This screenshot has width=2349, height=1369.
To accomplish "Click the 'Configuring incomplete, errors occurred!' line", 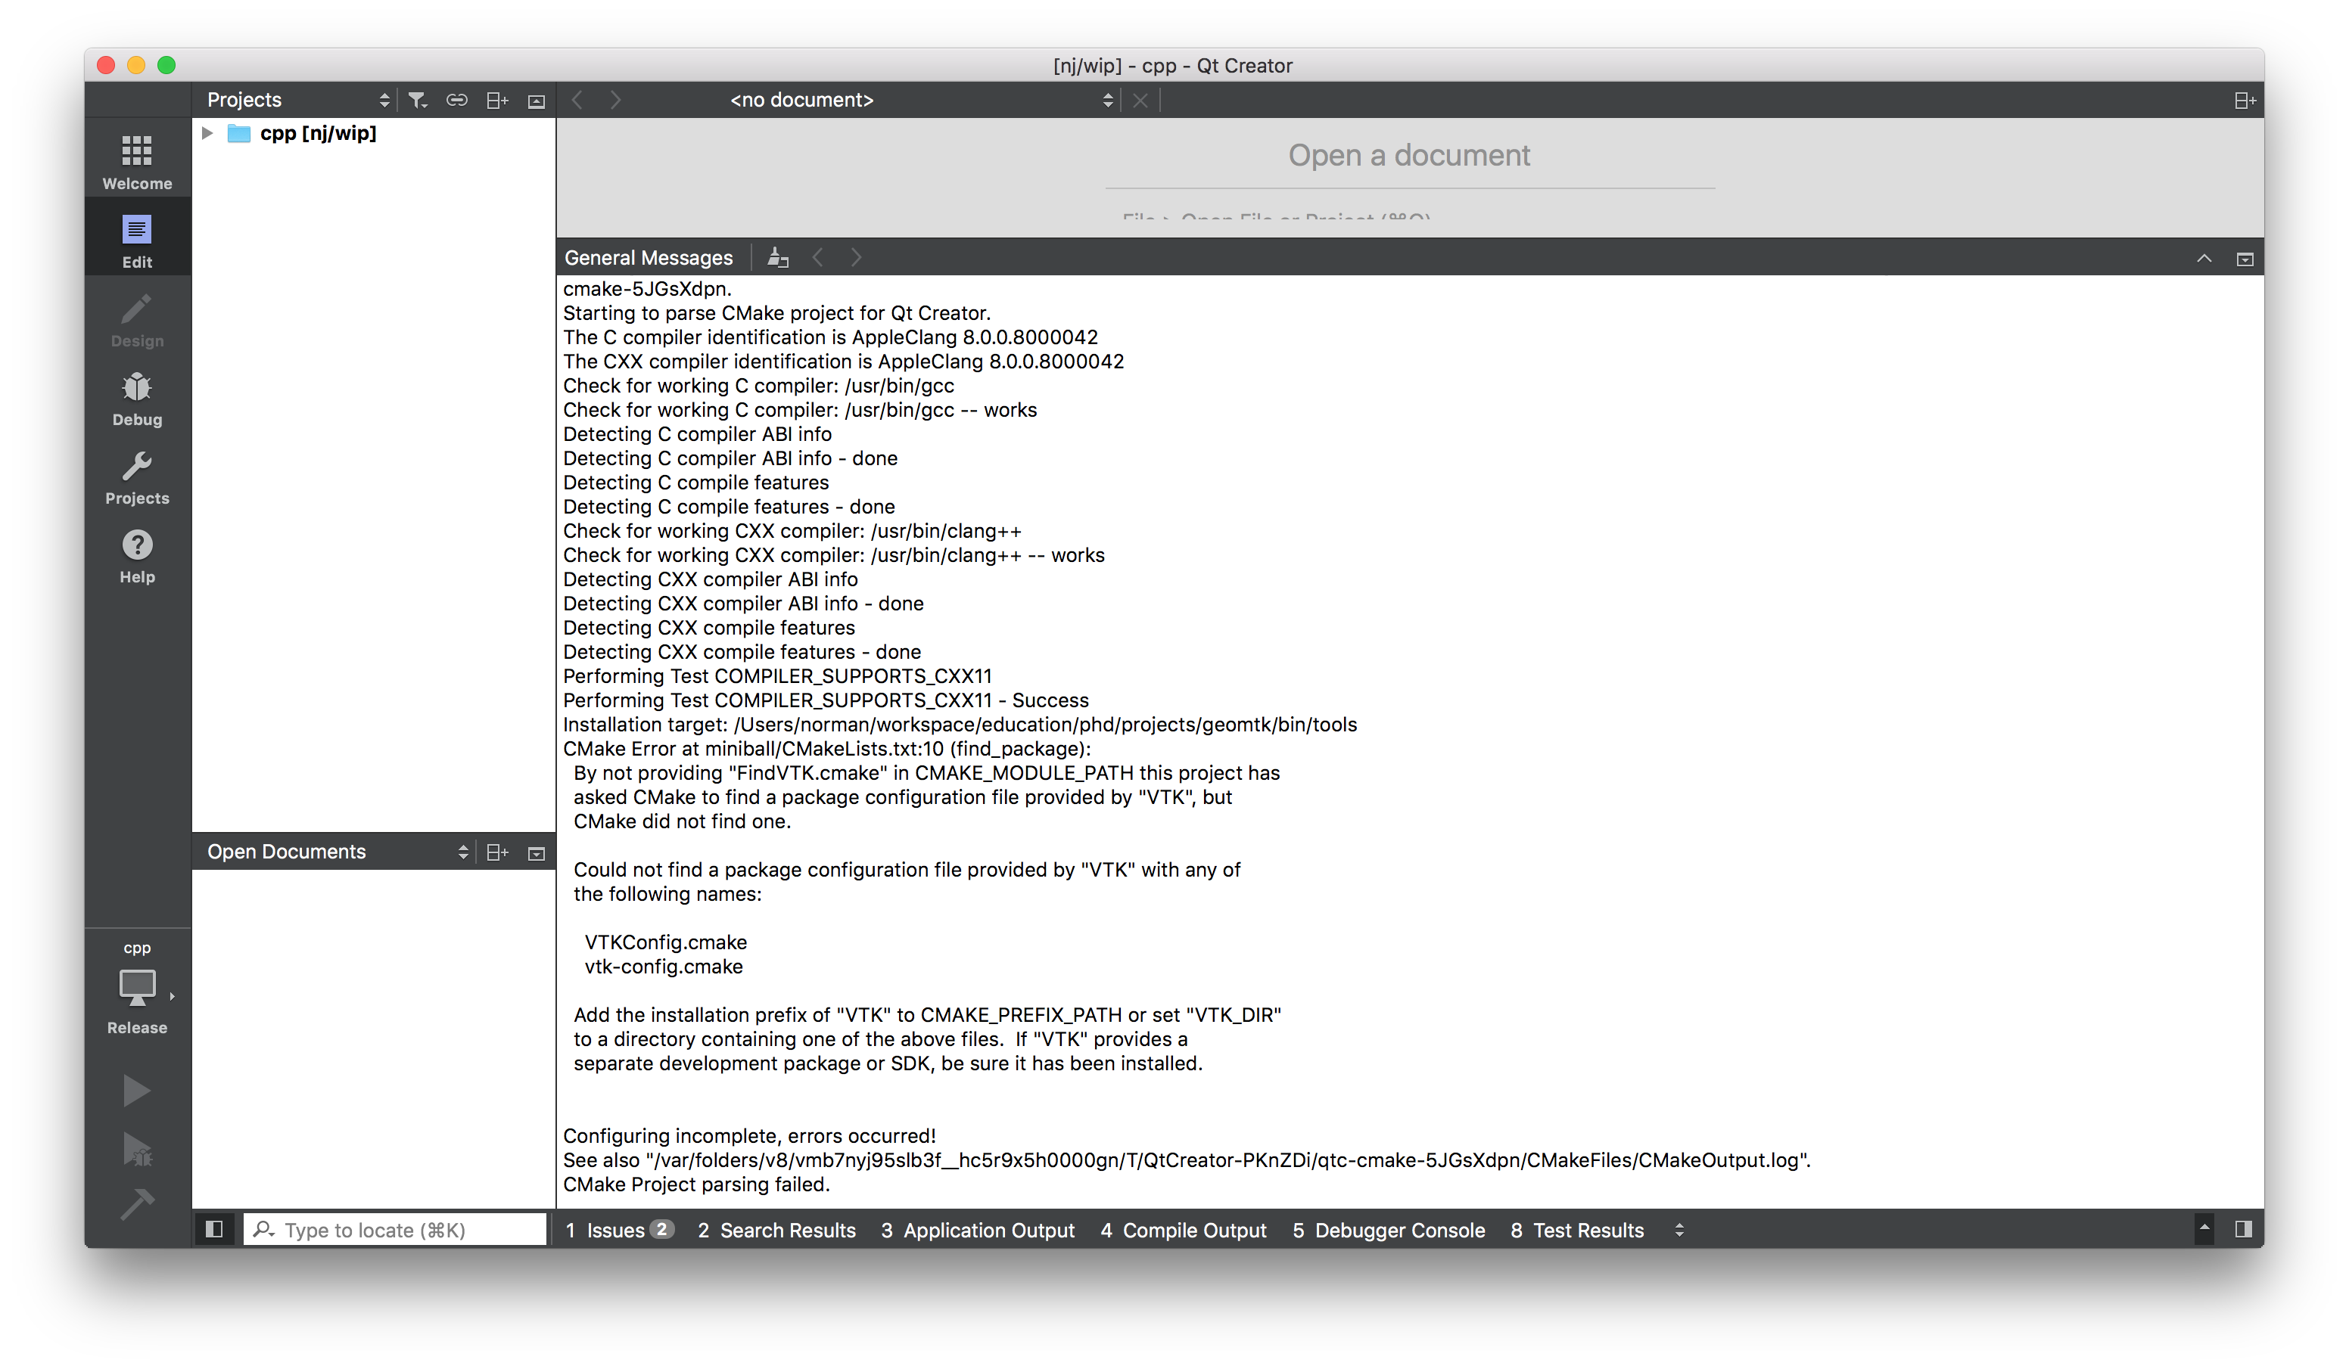I will [x=749, y=1136].
